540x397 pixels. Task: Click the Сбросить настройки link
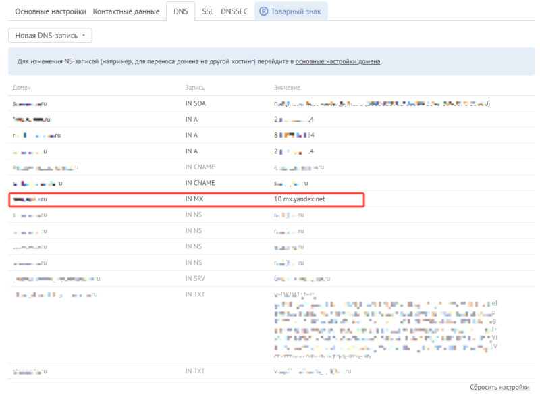pyautogui.click(x=498, y=385)
